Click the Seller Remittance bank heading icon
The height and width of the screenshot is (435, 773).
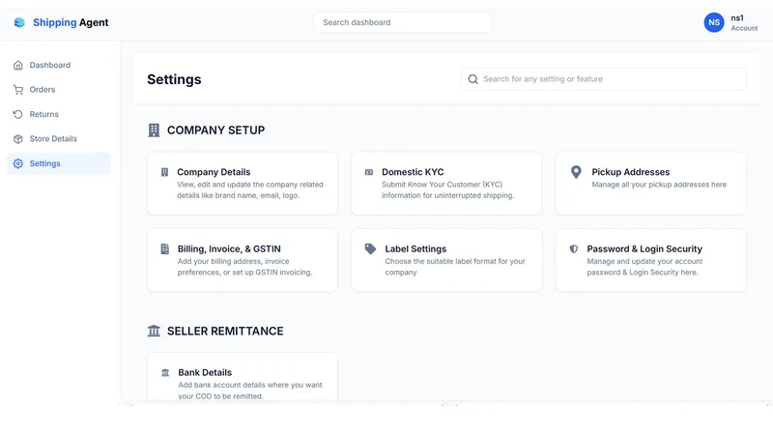click(x=154, y=331)
